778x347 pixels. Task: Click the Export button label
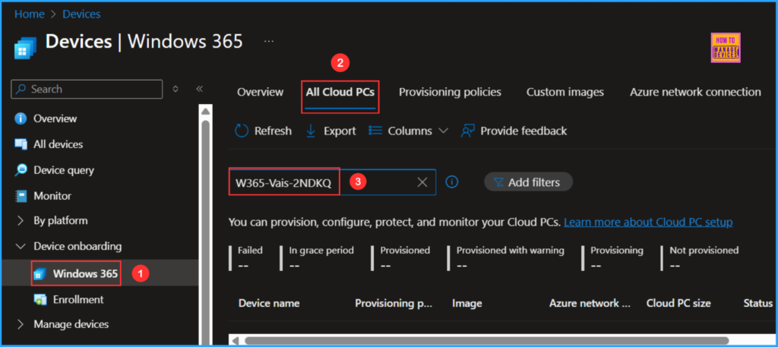[340, 131]
